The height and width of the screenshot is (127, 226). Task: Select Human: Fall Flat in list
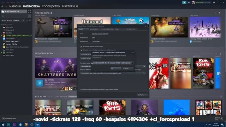click(11, 44)
